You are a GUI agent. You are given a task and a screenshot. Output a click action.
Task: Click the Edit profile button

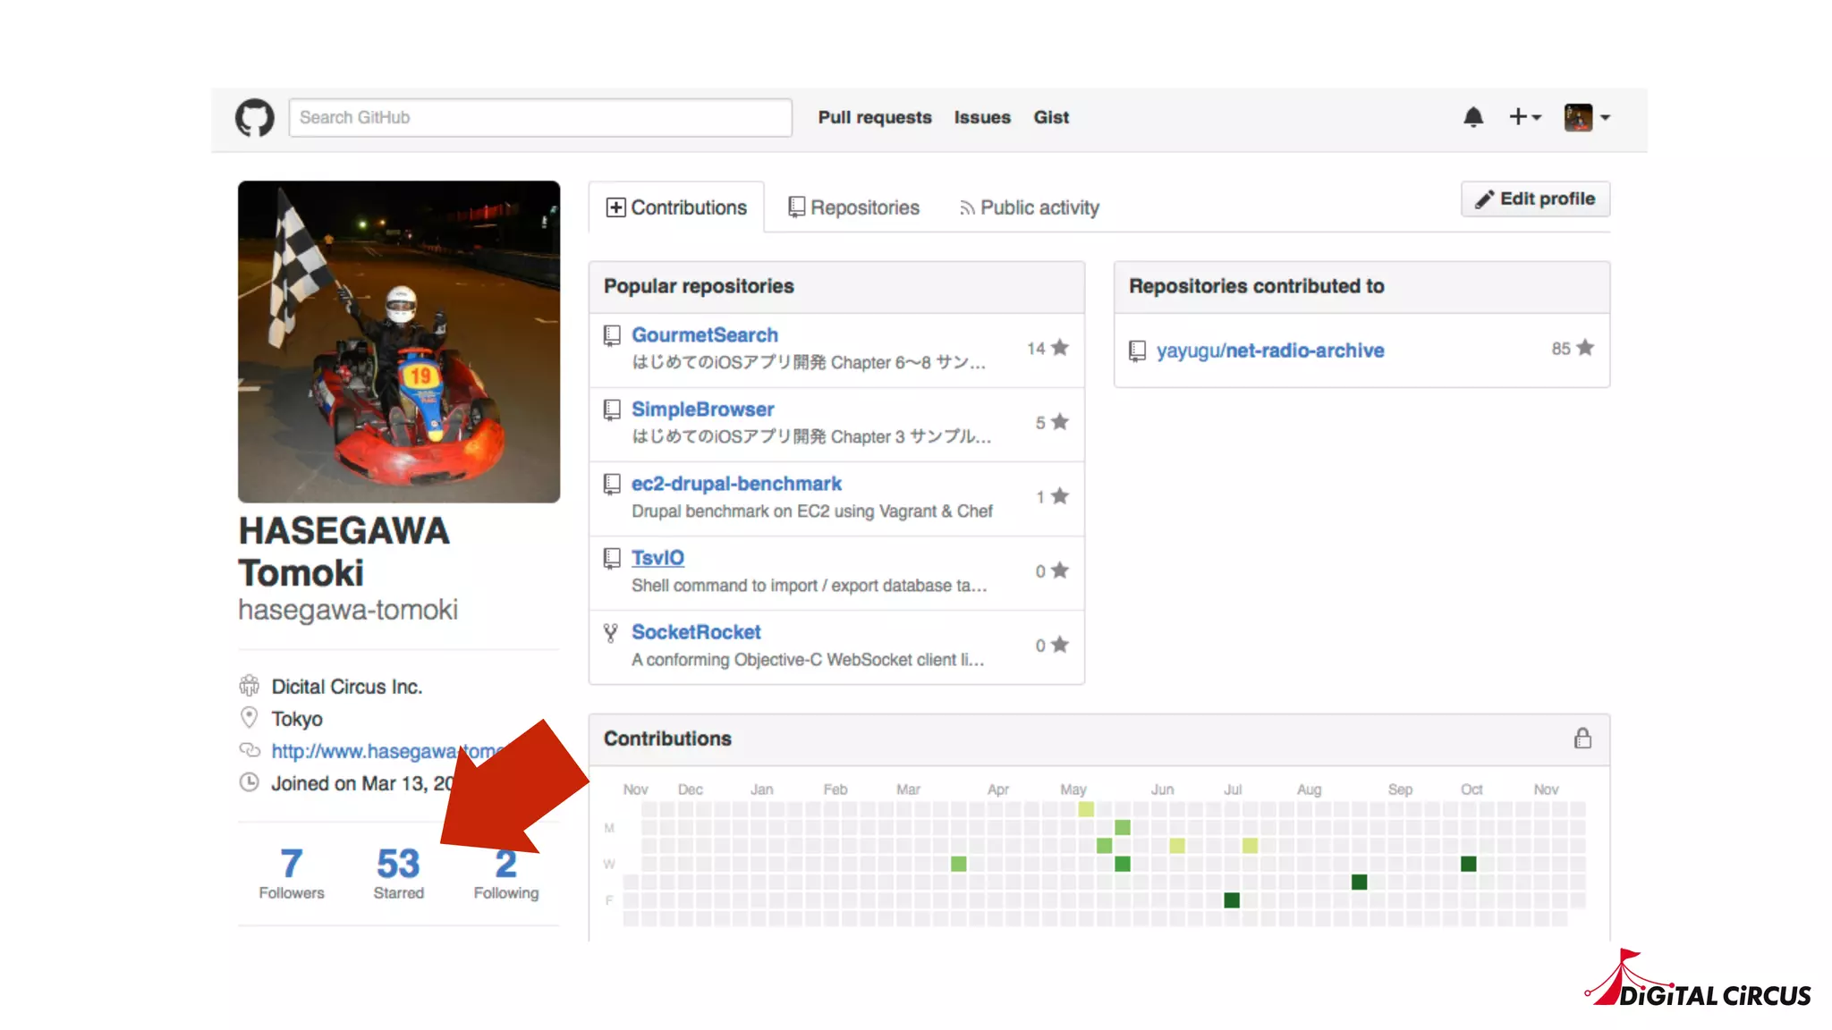[x=1535, y=198]
